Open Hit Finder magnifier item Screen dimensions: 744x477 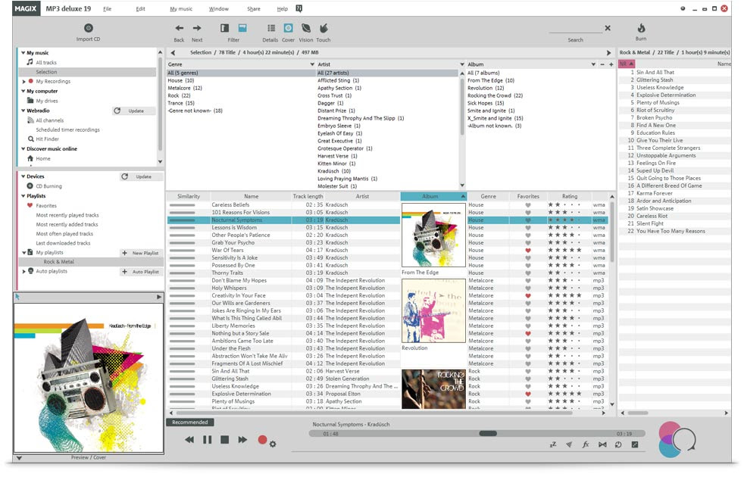pyautogui.click(x=31, y=139)
